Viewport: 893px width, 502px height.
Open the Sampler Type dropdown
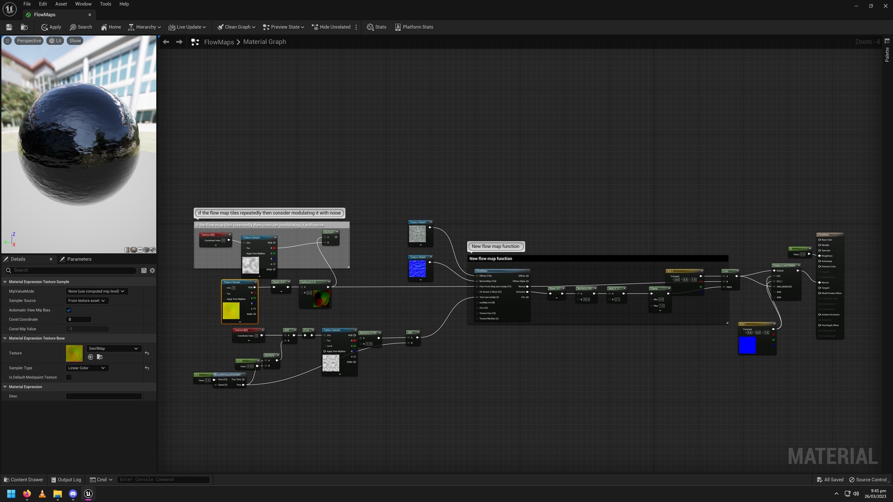click(x=87, y=368)
